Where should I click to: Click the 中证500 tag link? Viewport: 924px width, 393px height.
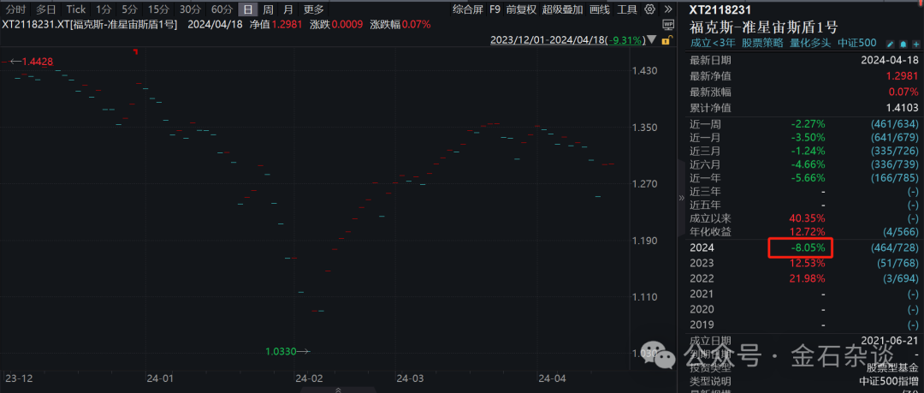click(x=856, y=43)
